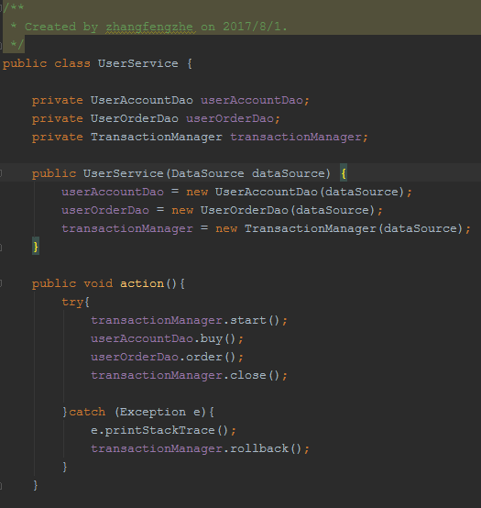Click the rollback() method call
This screenshot has width=481, height=508.
pyautogui.click(x=266, y=448)
